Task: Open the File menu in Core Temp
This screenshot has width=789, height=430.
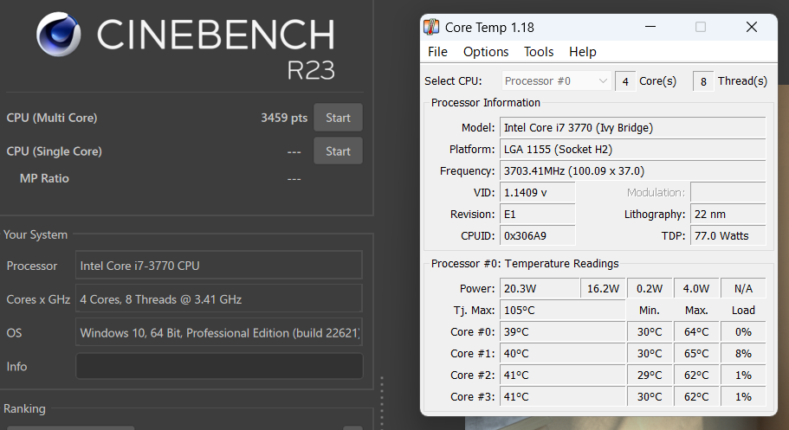Action: (437, 52)
